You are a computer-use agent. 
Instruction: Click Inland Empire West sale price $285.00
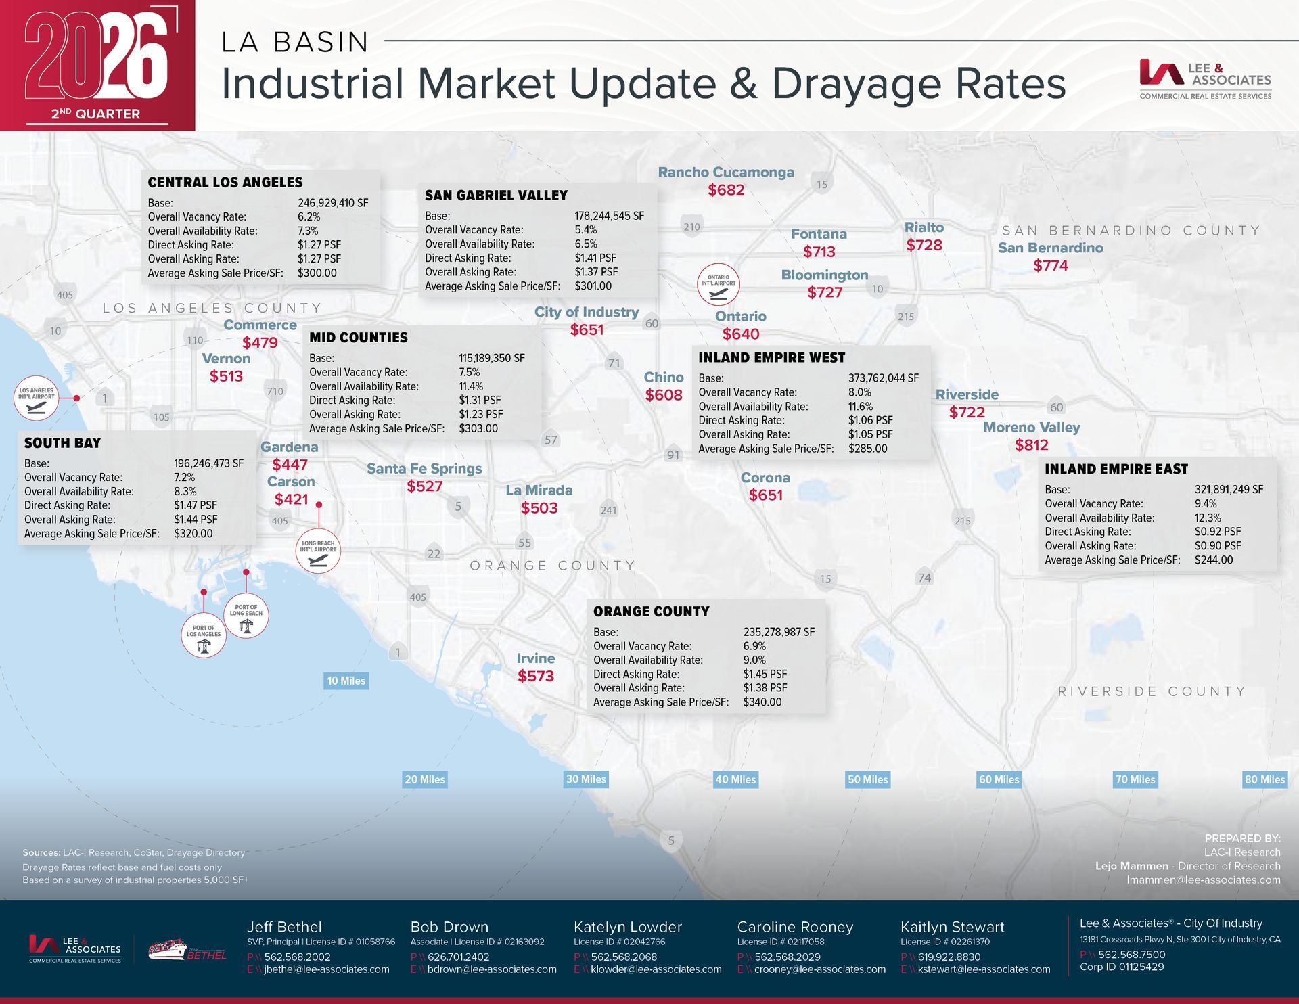point(868,449)
